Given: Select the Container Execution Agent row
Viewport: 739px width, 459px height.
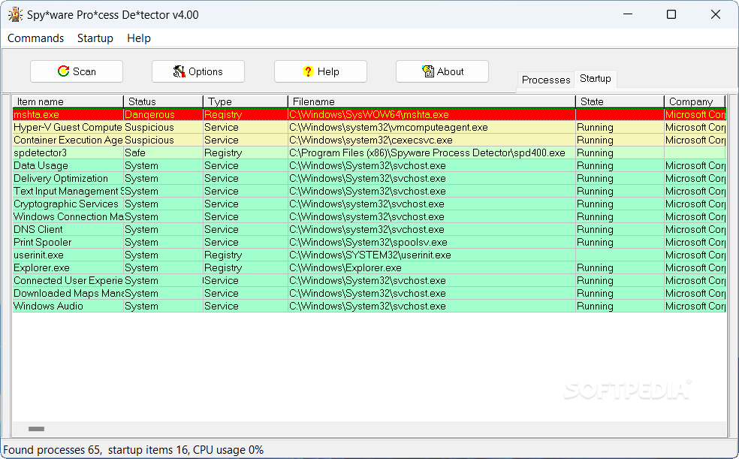Looking at the screenshot, I should (369, 140).
